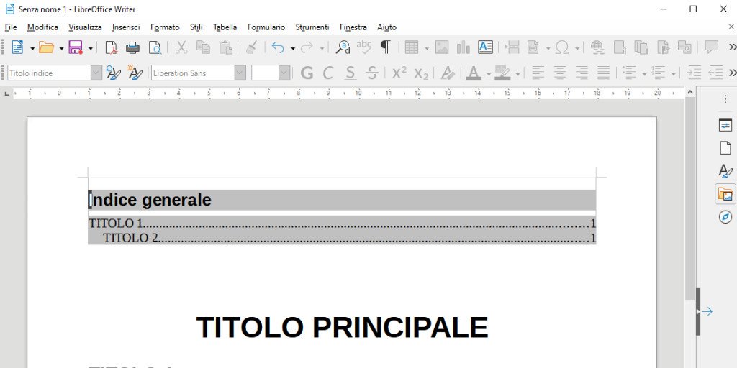Image resolution: width=737 pixels, height=368 pixels.
Task: Open sidebar Properties panel icon
Action: tap(725, 125)
